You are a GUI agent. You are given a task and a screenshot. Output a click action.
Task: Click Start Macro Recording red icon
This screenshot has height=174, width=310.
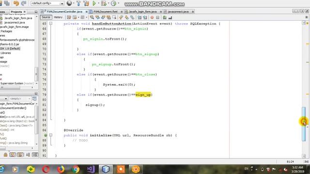coord(152,17)
